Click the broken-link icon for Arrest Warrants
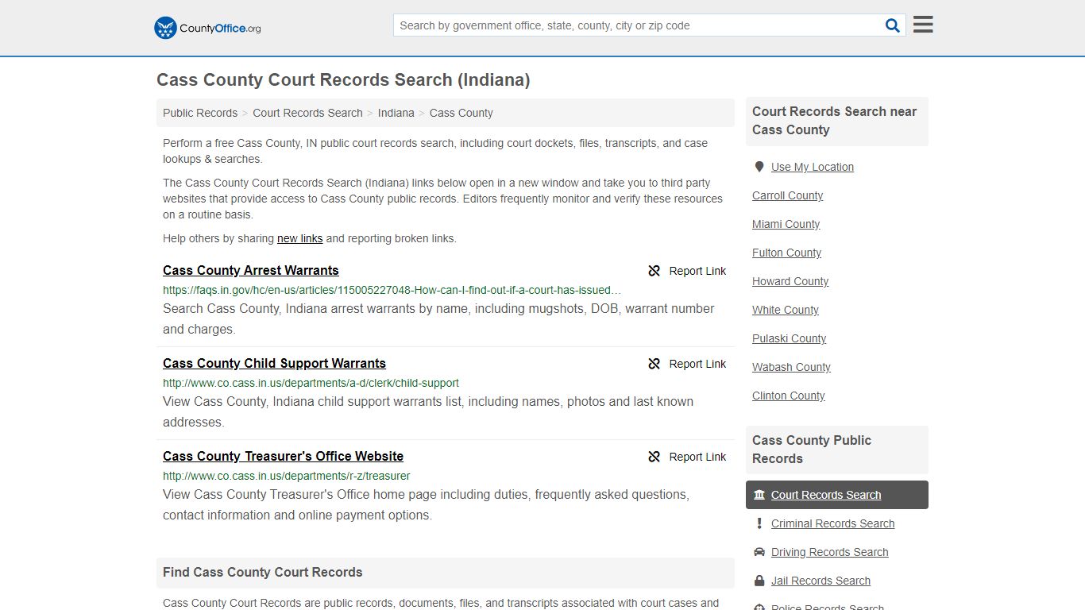This screenshot has height=610, width=1085. coord(654,271)
